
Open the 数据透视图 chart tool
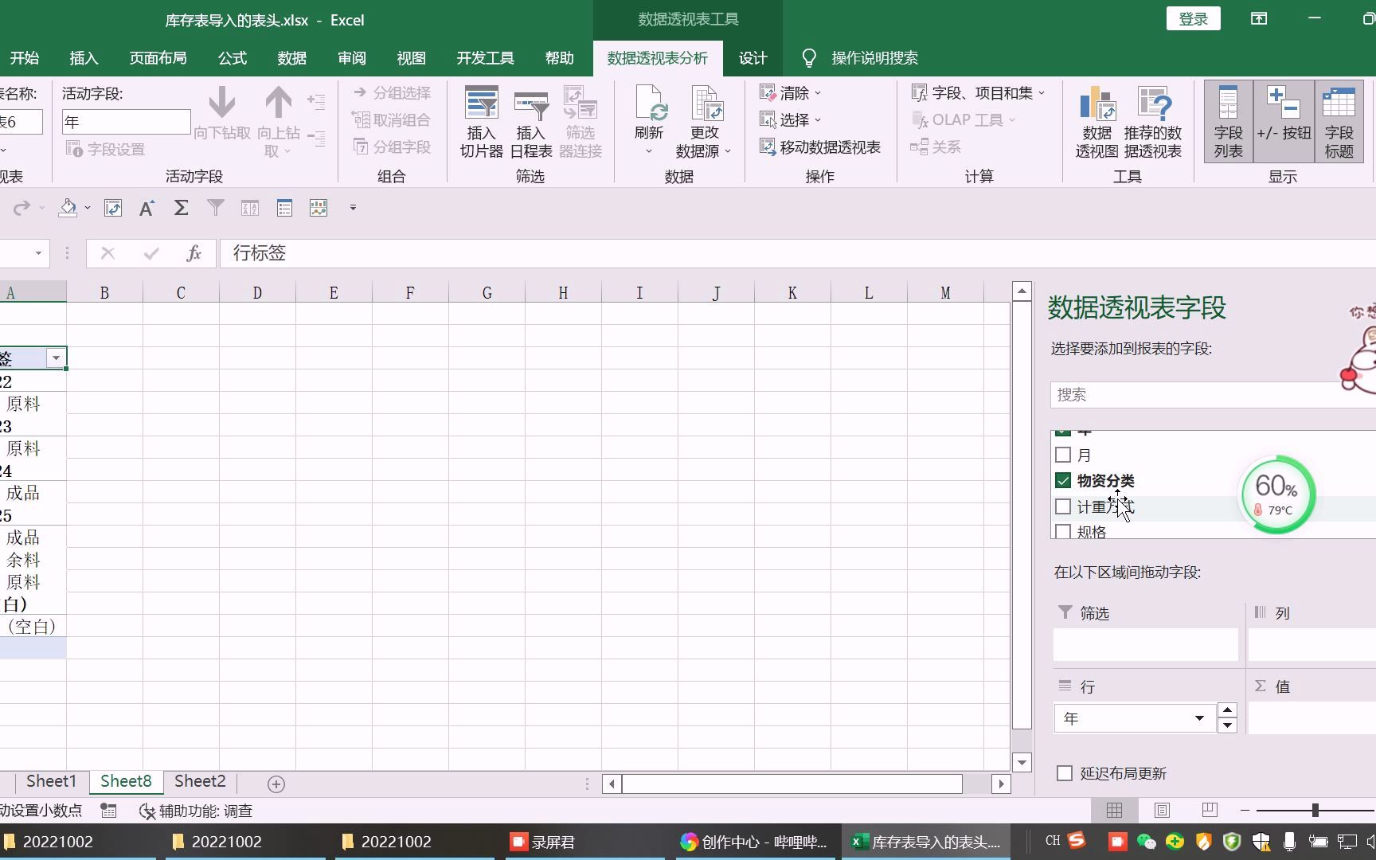click(x=1096, y=121)
